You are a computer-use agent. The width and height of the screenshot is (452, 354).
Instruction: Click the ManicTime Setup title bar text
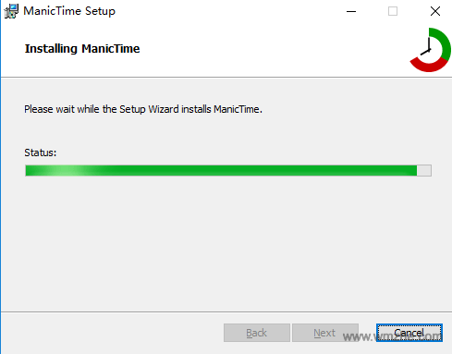69,11
